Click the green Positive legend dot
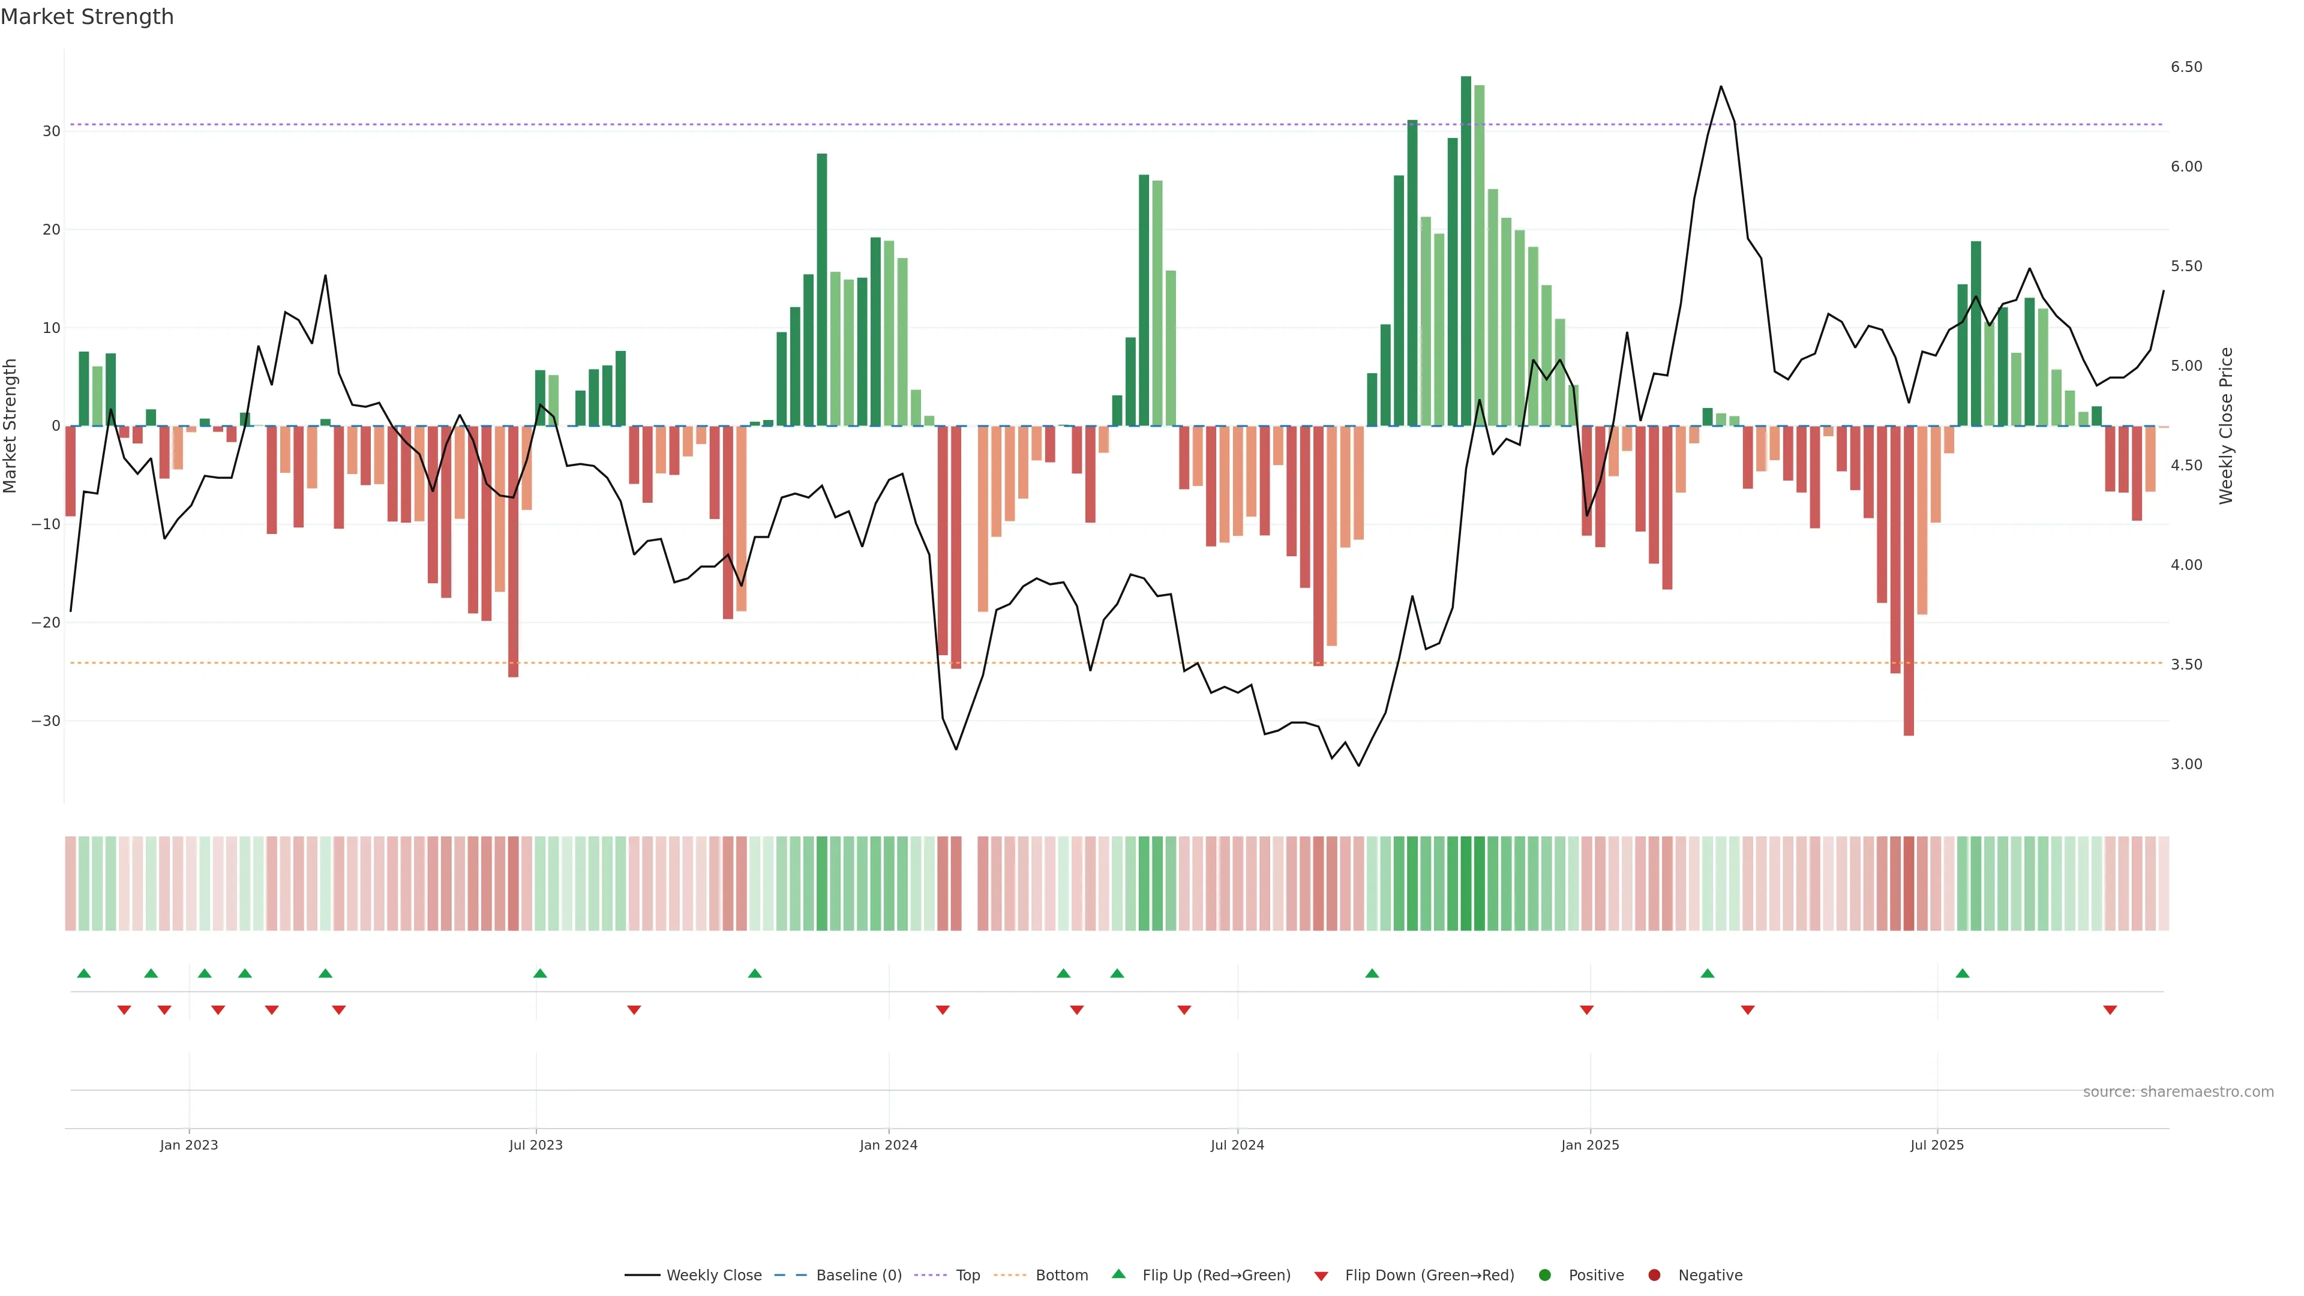 1544,1276
